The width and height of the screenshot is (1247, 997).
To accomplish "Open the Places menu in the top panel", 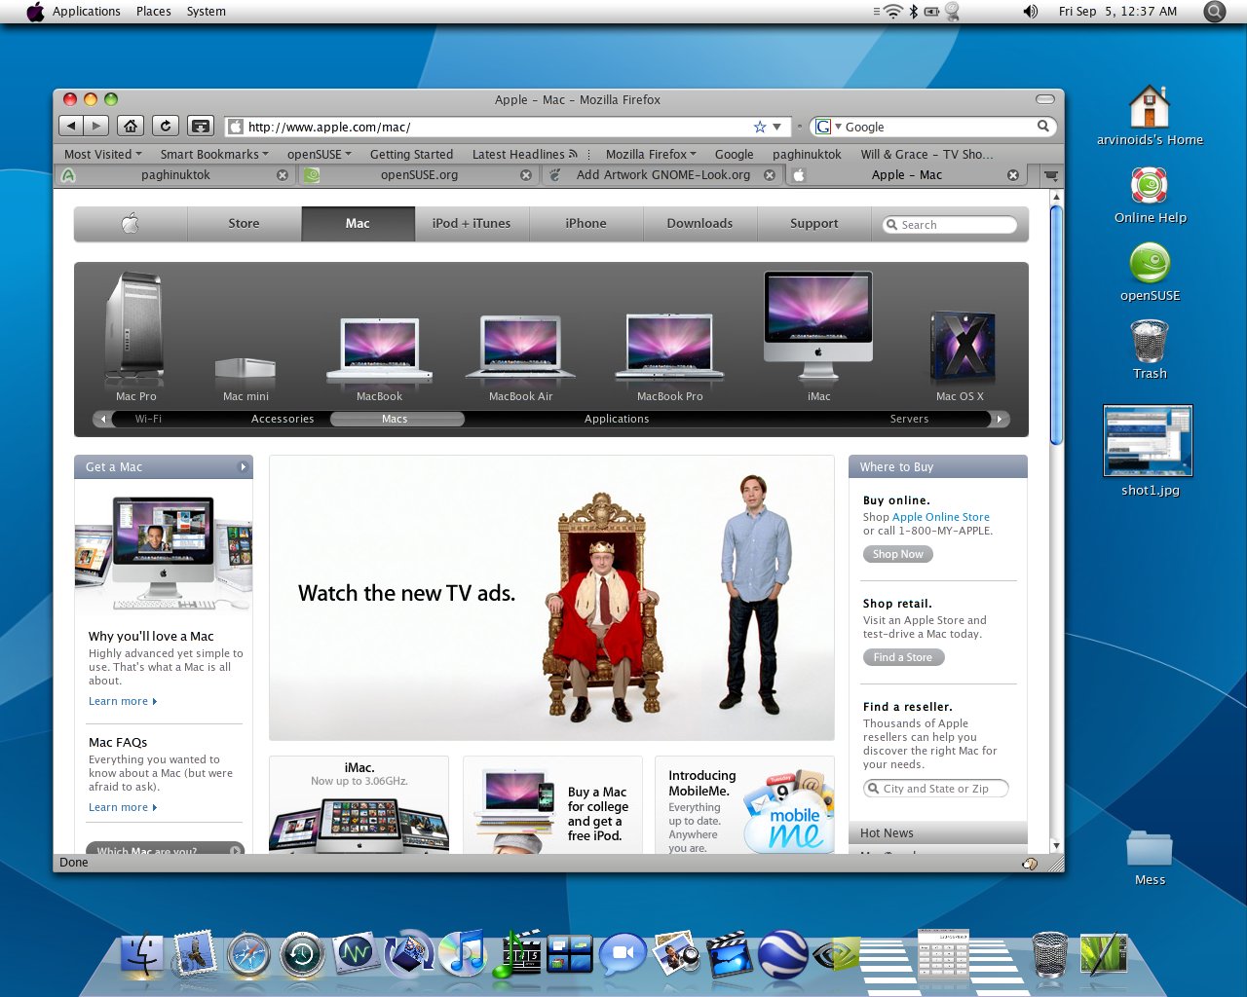I will pos(153,12).
